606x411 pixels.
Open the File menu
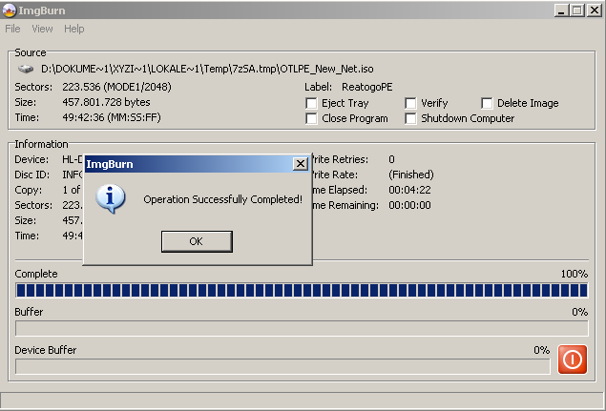(x=12, y=29)
